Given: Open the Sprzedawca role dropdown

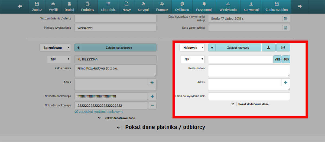Looking at the screenshot, I should [55, 48].
